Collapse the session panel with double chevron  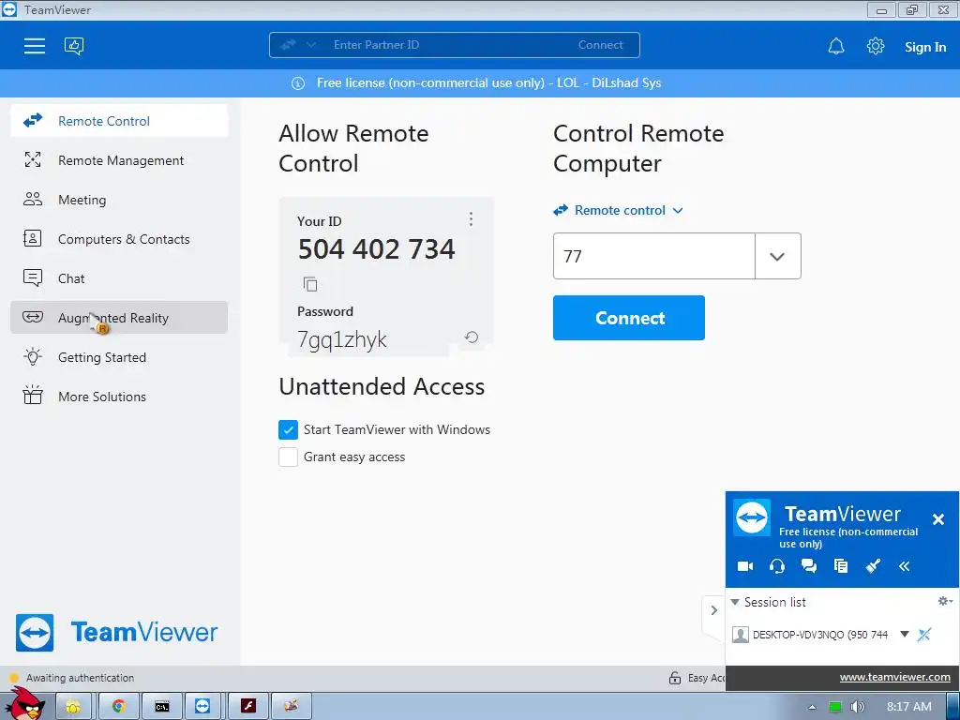pos(905,566)
